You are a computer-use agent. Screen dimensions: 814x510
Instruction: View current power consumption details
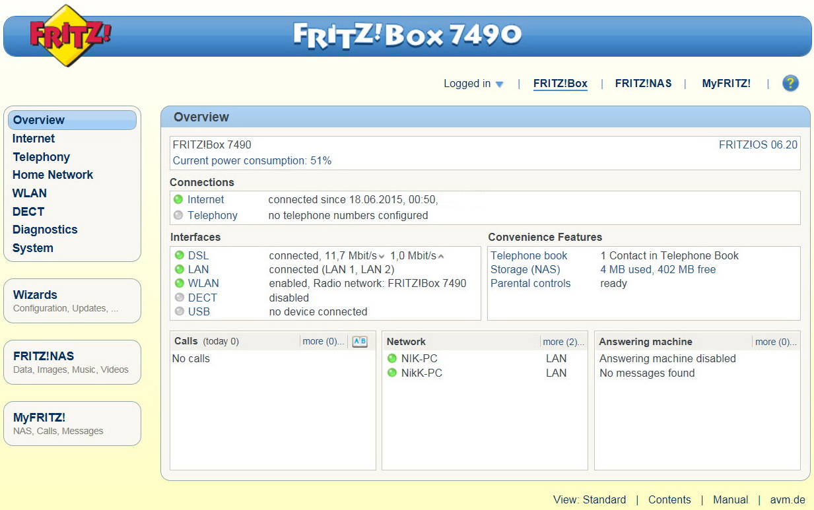[252, 160]
